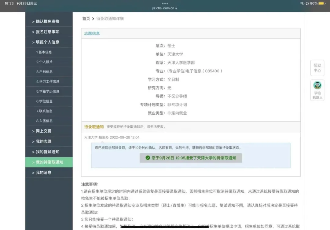
Task: Select 8.入伍信息 sub-item
Action: tap(49, 121)
